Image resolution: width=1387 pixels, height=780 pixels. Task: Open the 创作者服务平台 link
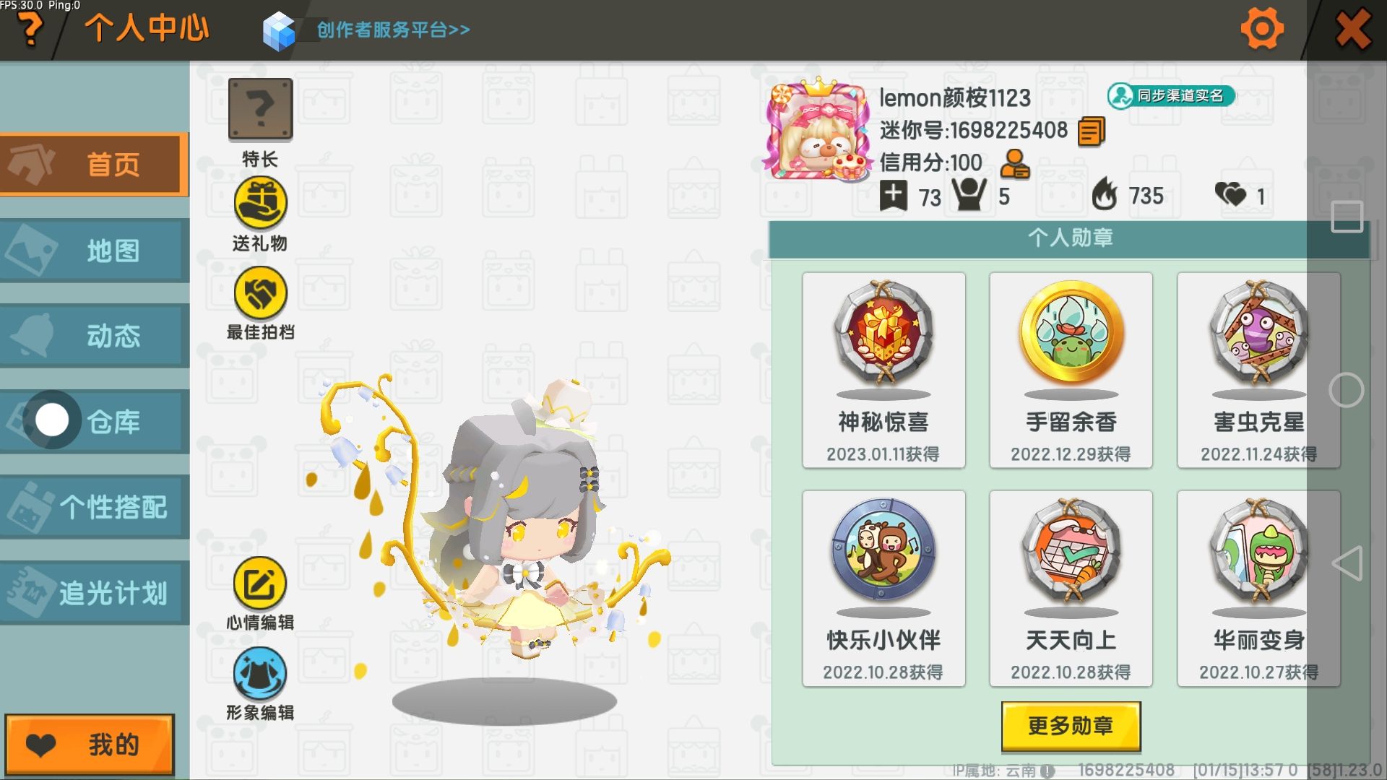tap(393, 30)
